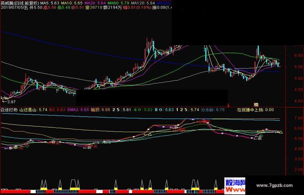
Task: Click the 3.00 axis label in indicator panel
Action: click(298, 159)
